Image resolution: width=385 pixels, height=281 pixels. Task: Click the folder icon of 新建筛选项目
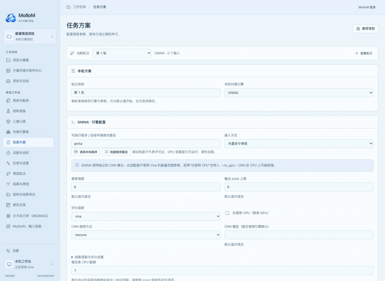click(x=9, y=36)
